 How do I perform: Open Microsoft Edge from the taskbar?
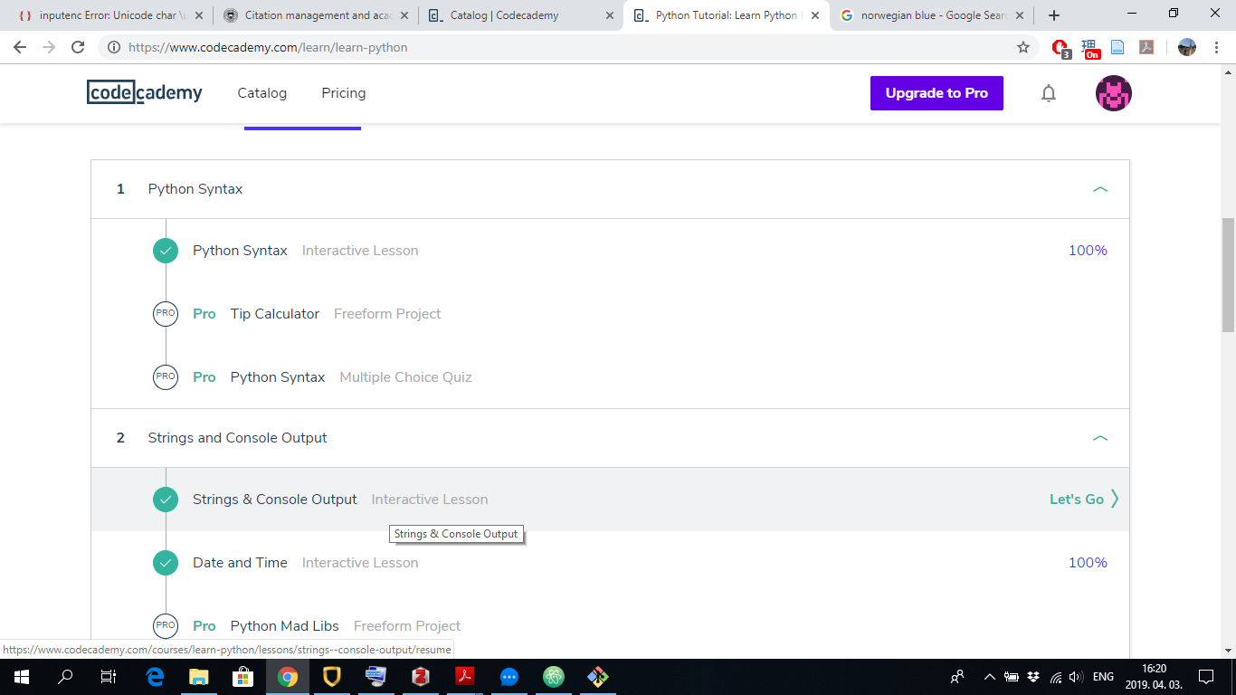point(155,676)
